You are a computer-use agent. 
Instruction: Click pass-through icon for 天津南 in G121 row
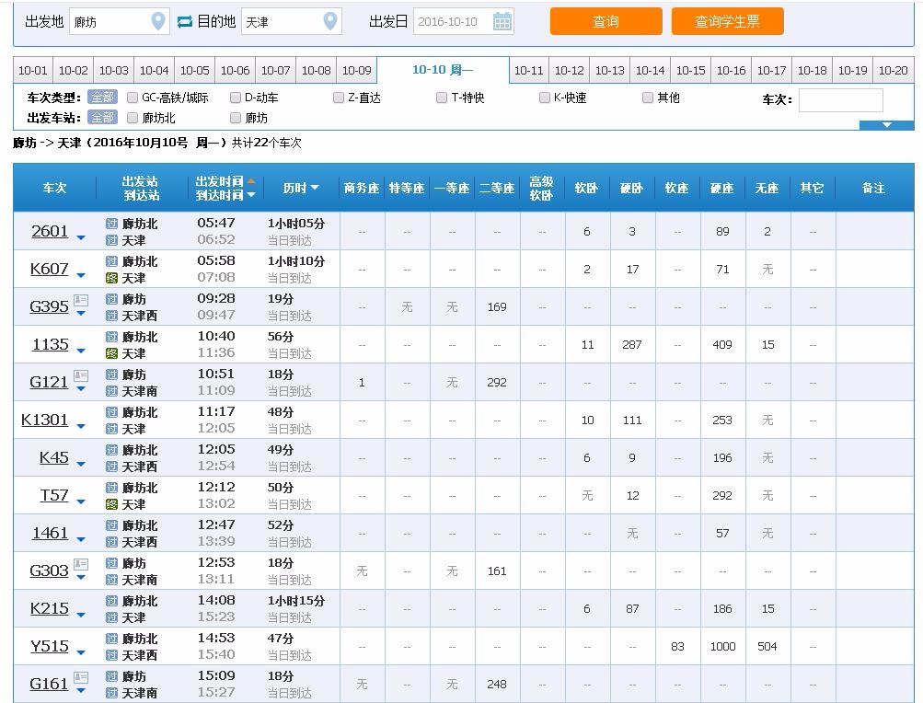tap(112, 391)
